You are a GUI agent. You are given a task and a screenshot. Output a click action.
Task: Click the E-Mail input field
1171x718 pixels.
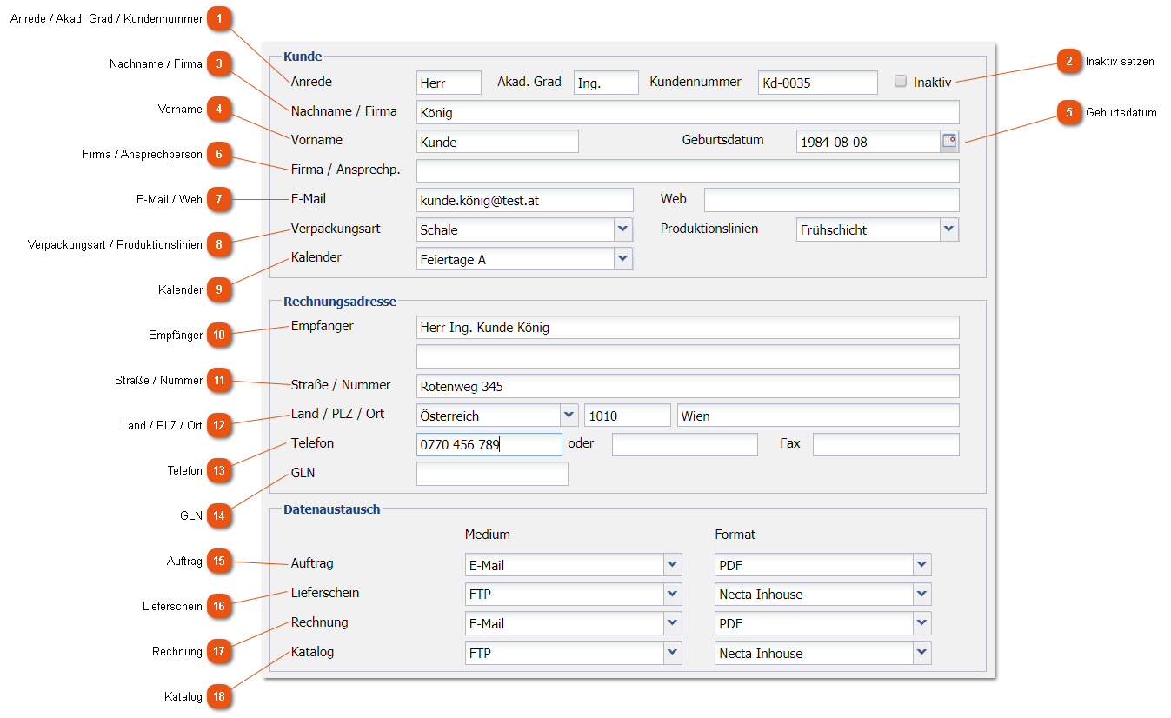point(525,200)
